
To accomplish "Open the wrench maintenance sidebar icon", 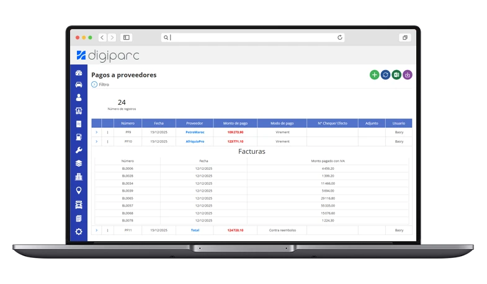I will tap(79, 150).
